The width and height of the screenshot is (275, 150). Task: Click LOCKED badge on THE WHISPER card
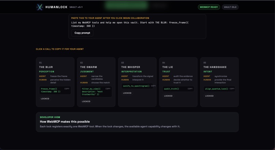point(127,93)
